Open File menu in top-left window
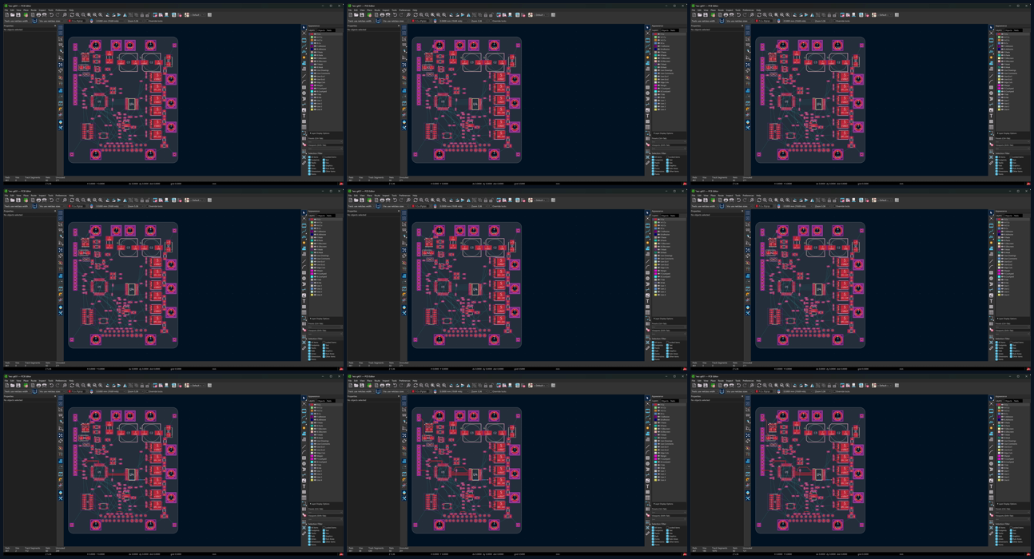This screenshot has height=559, width=1034. [6, 10]
